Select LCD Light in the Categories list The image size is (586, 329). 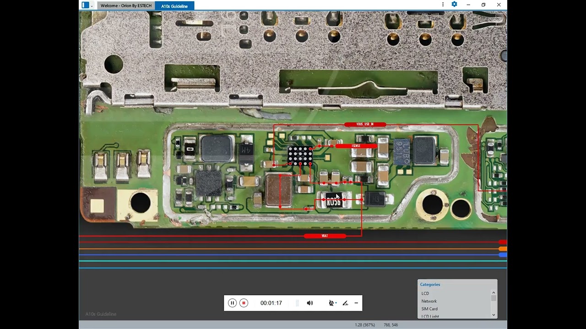pos(430,316)
